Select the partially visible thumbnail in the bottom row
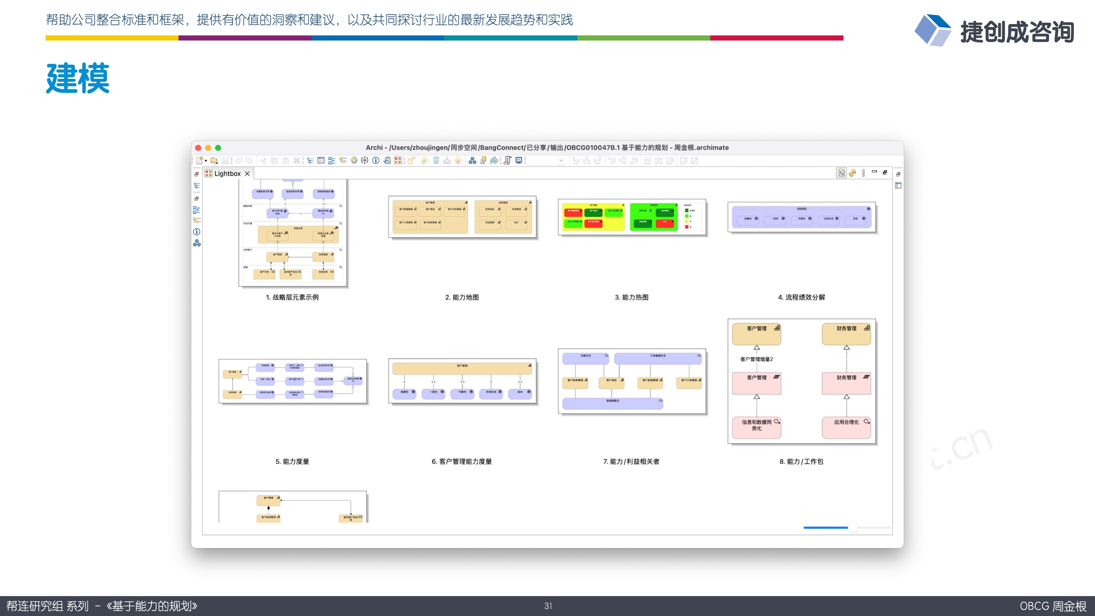Viewport: 1095px width, 616px height. coord(292,507)
